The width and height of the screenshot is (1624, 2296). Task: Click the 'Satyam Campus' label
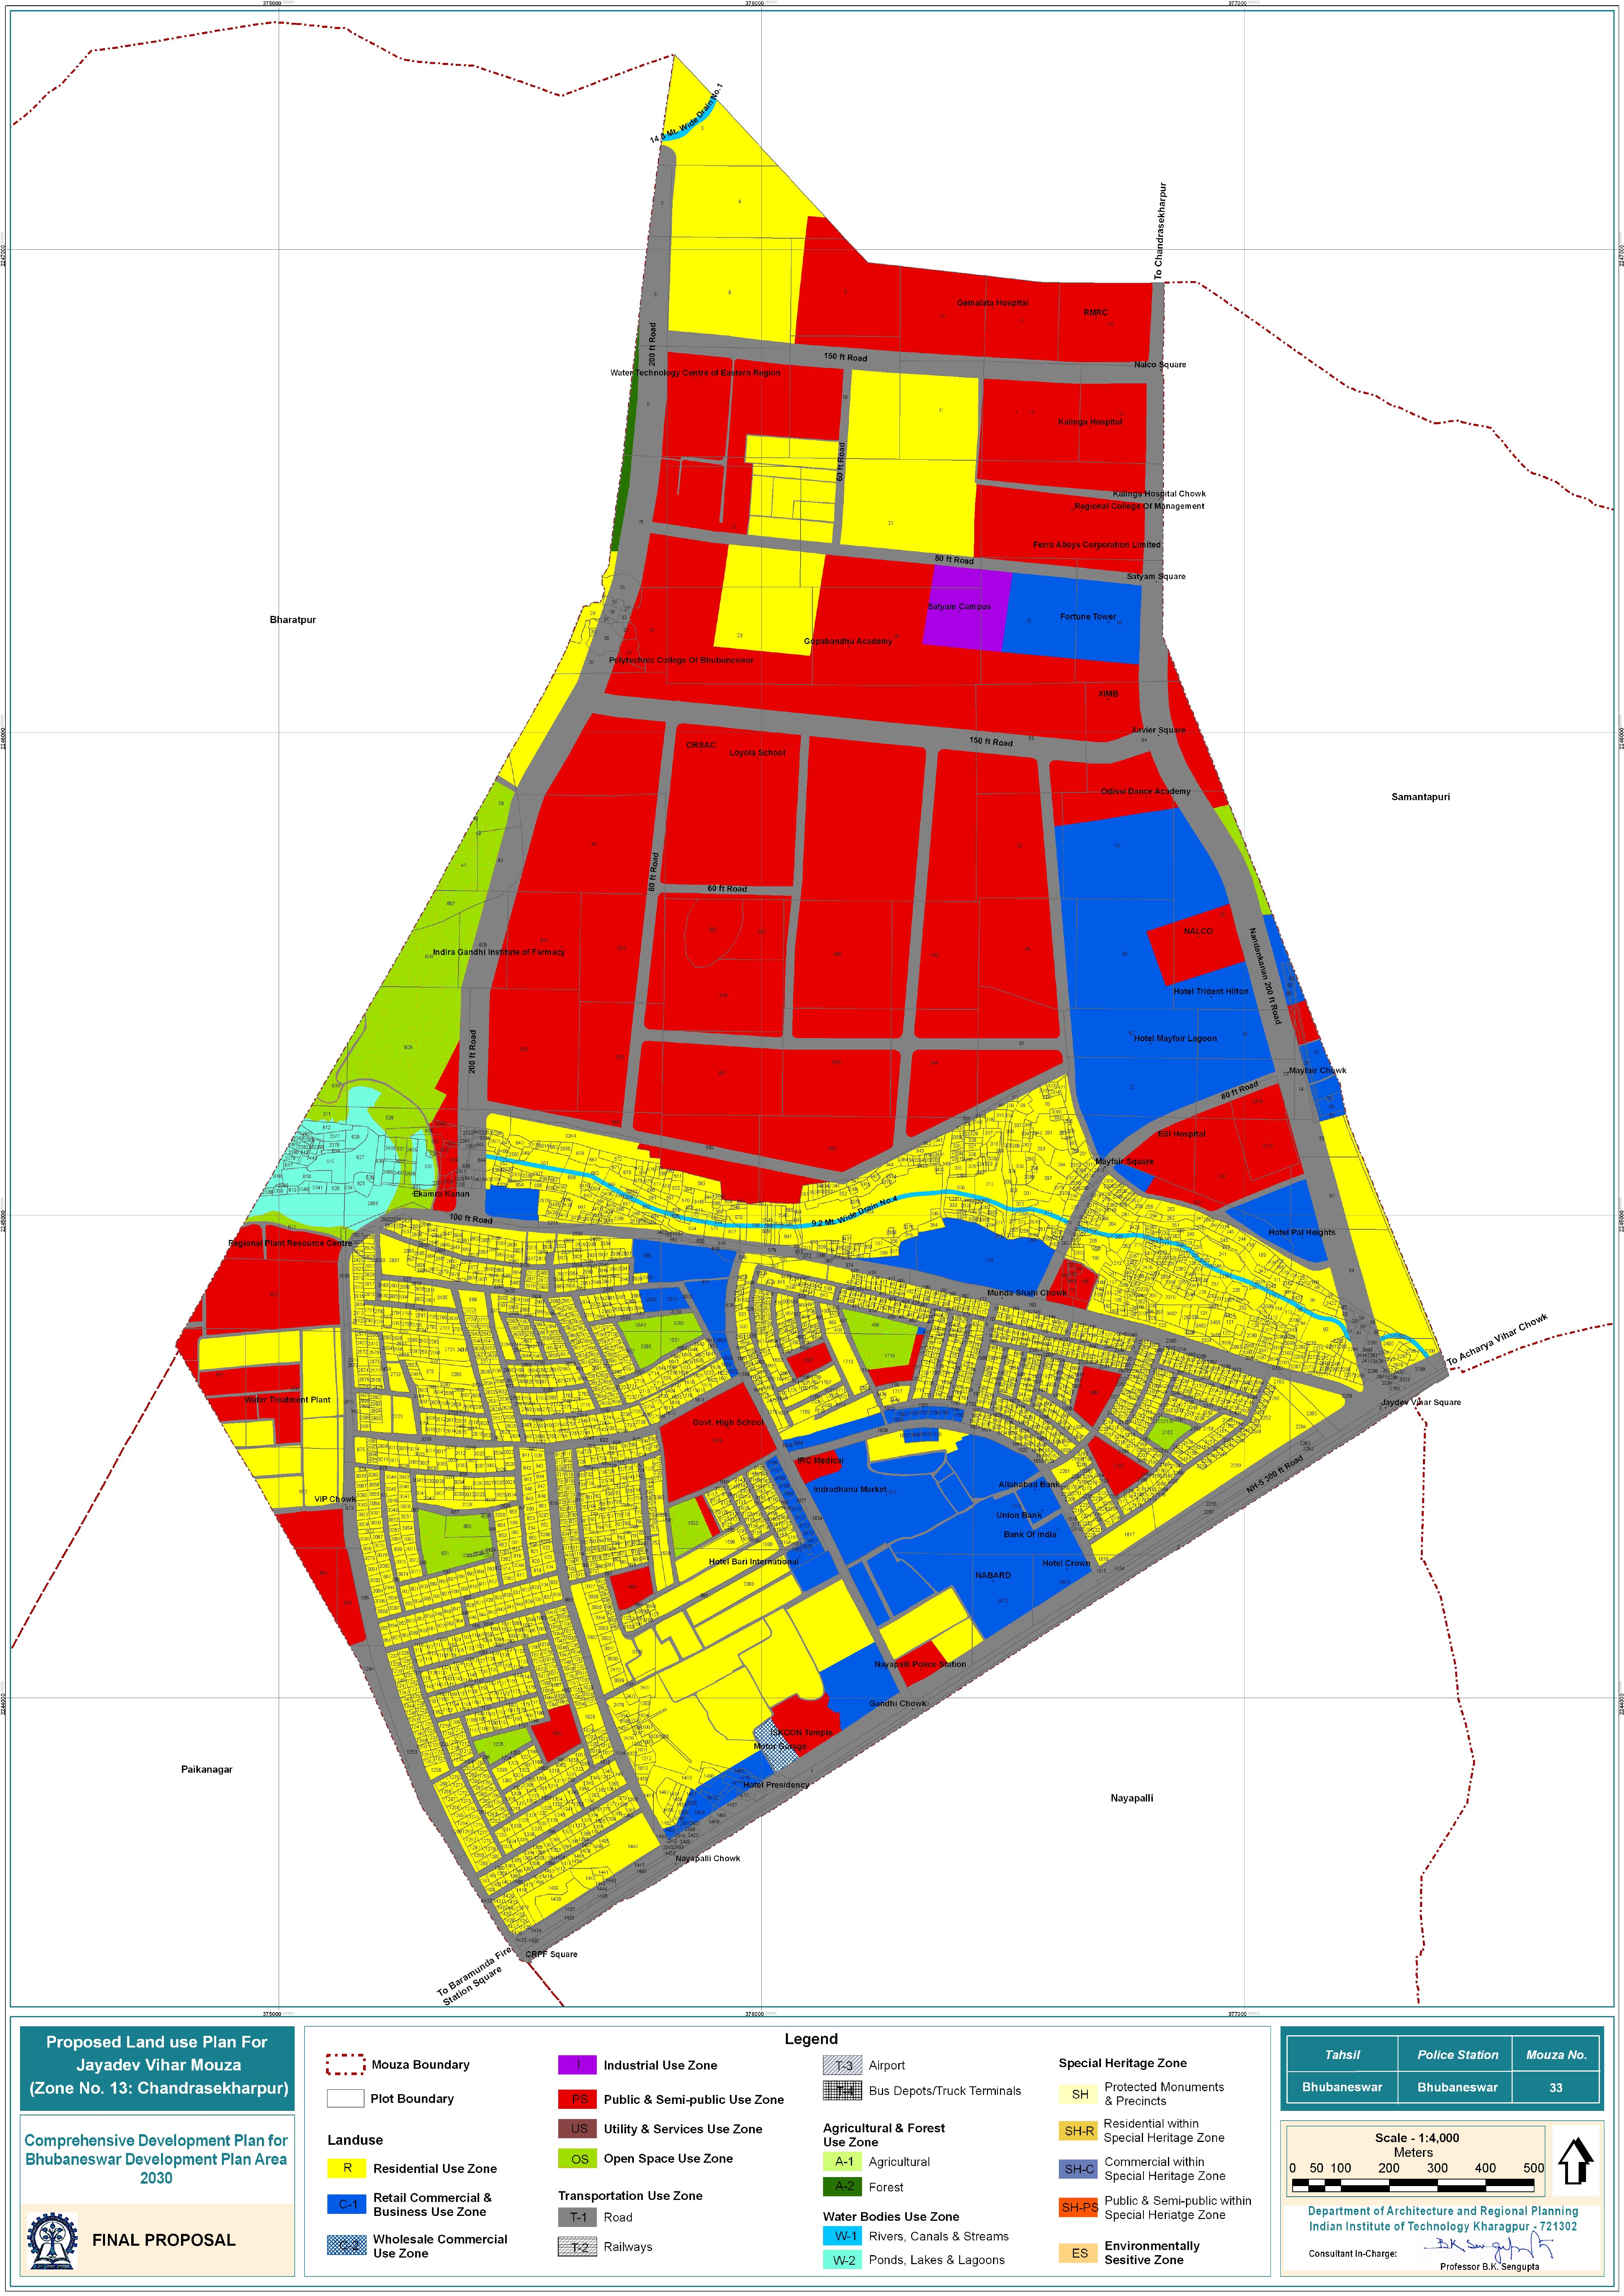point(959,607)
